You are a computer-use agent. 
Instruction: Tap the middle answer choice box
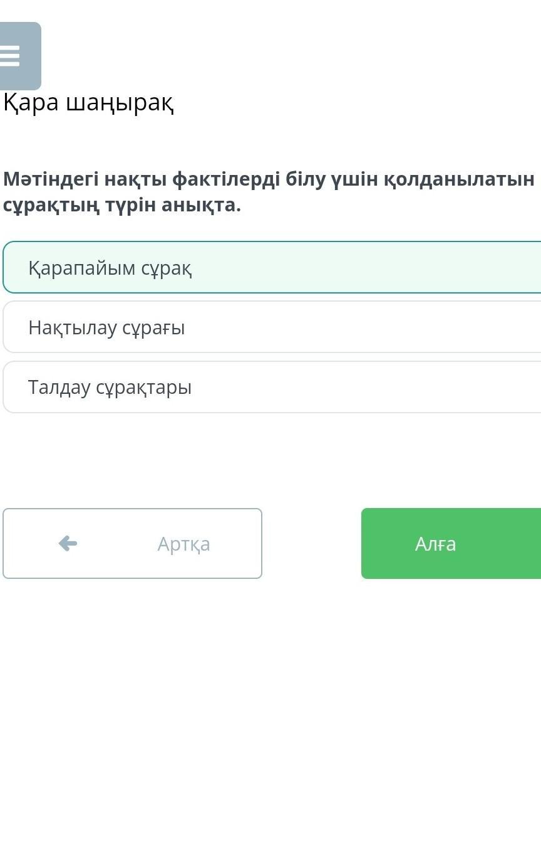(x=272, y=327)
